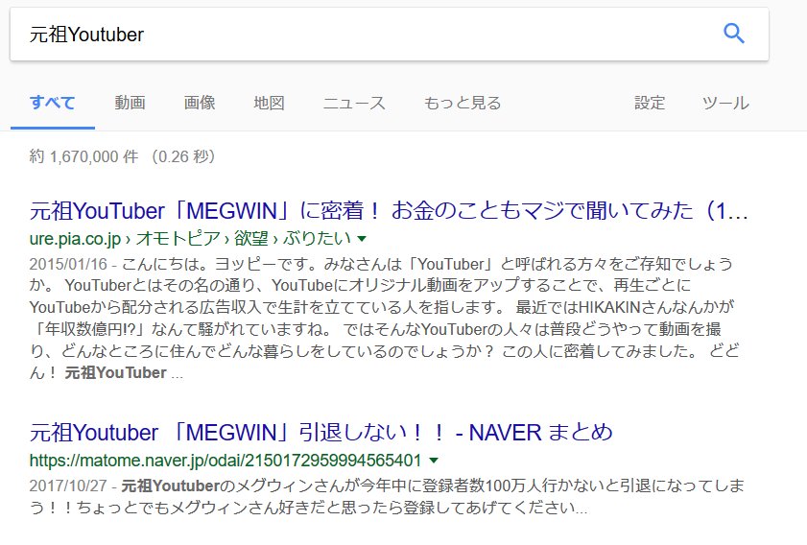Click the blue magnifier search icon
This screenshot has height=545, width=807.
pyautogui.click(x=733, y=34)
